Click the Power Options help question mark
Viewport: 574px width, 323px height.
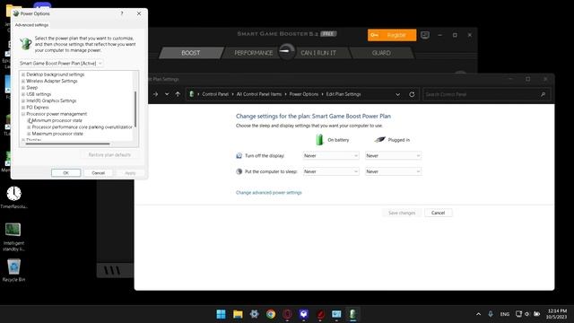[x=122, y=13]
